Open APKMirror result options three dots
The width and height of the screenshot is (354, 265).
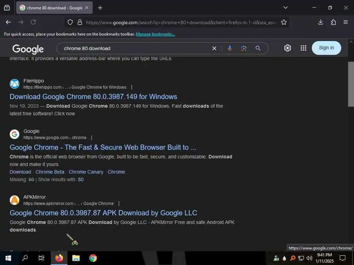(119, 204)
